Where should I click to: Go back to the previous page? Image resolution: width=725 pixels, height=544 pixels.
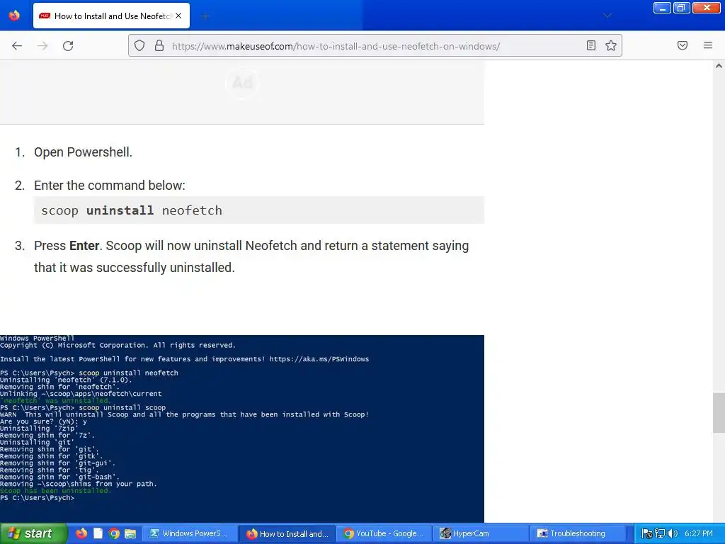[x=17, y=46]
